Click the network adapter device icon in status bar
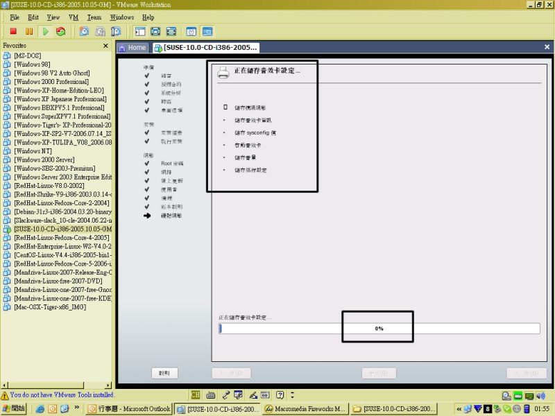This screenshot has height=416, width=555. pos(529,395)
